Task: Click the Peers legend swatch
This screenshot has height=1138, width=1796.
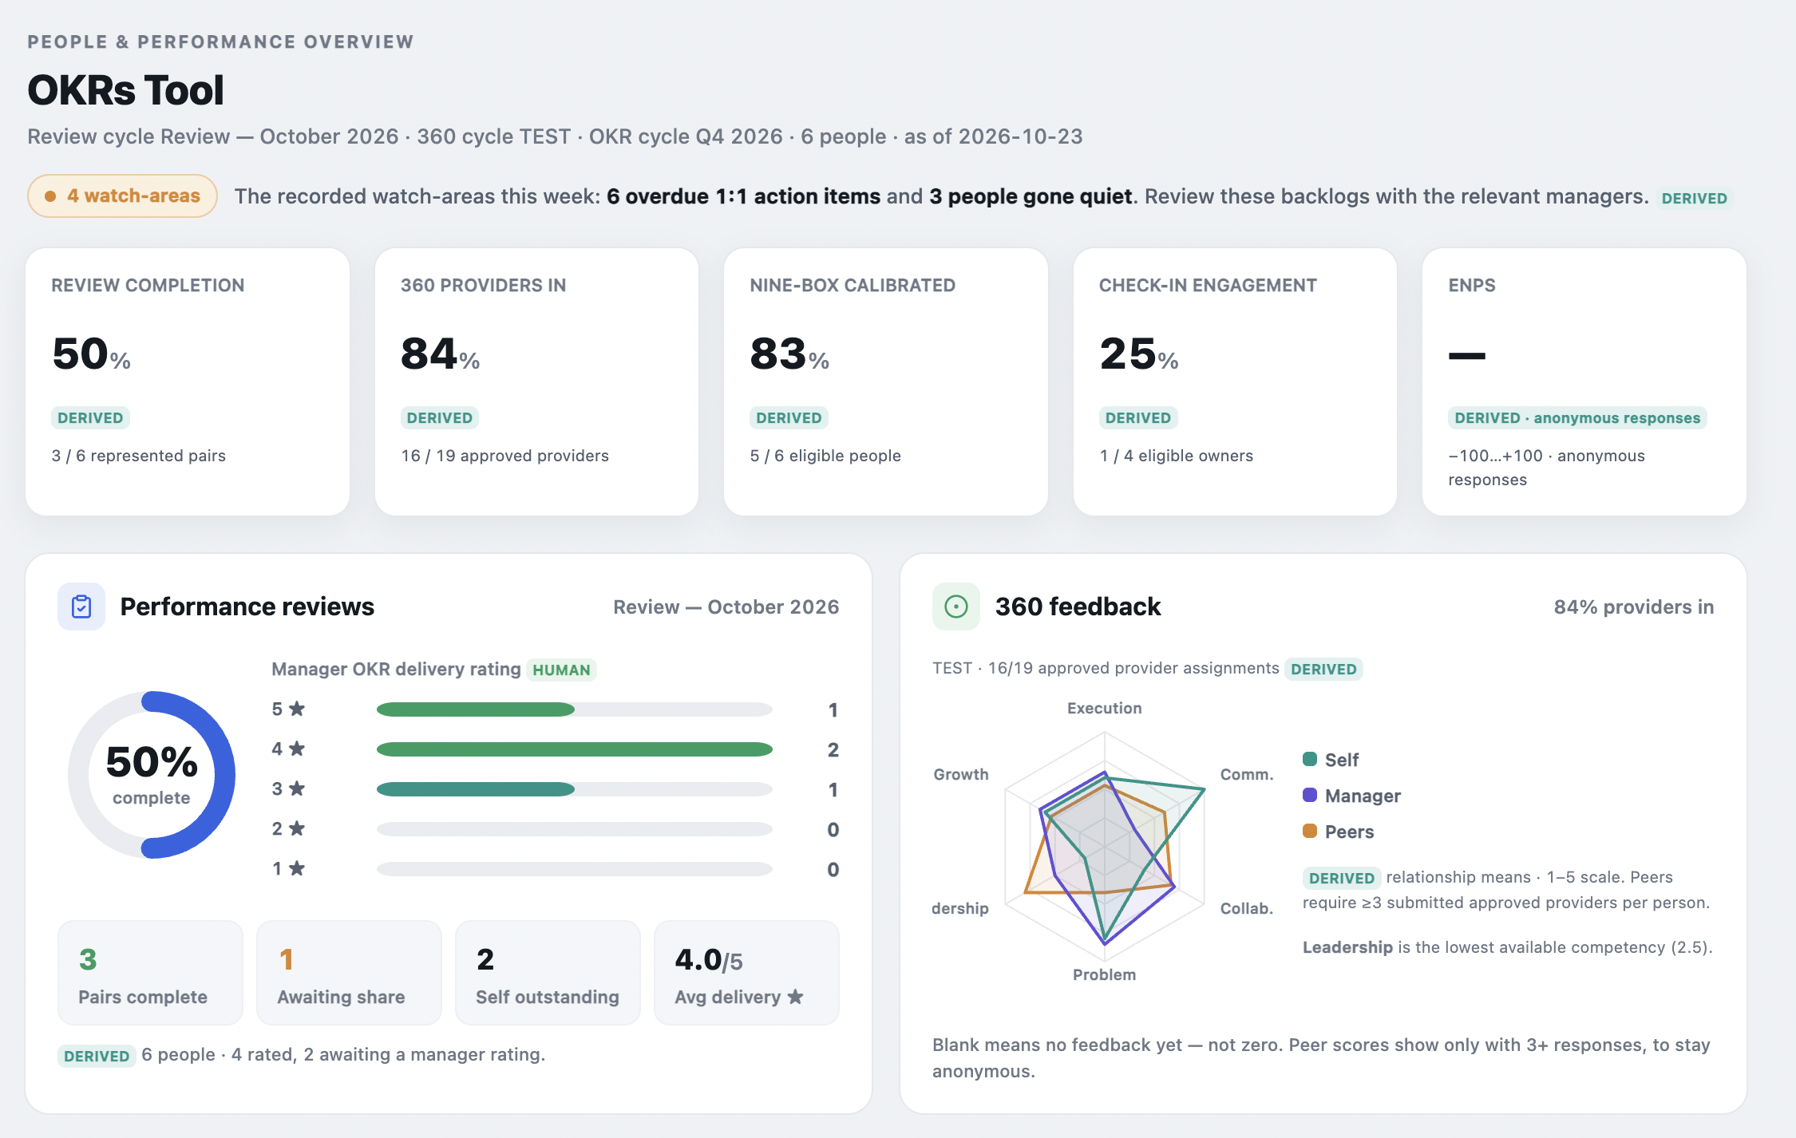Action: [1310, 831]
